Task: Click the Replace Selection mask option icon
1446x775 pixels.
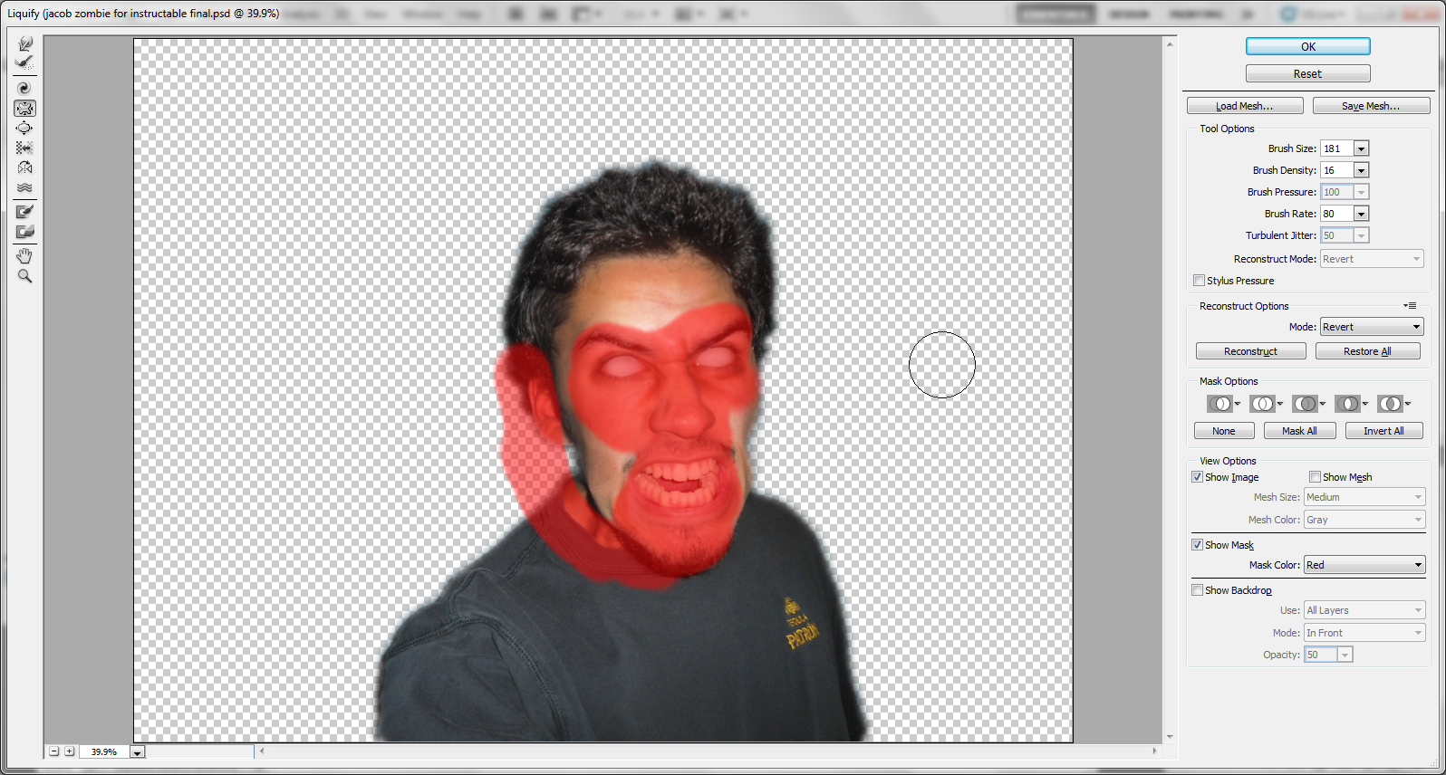Action: 1219,404
